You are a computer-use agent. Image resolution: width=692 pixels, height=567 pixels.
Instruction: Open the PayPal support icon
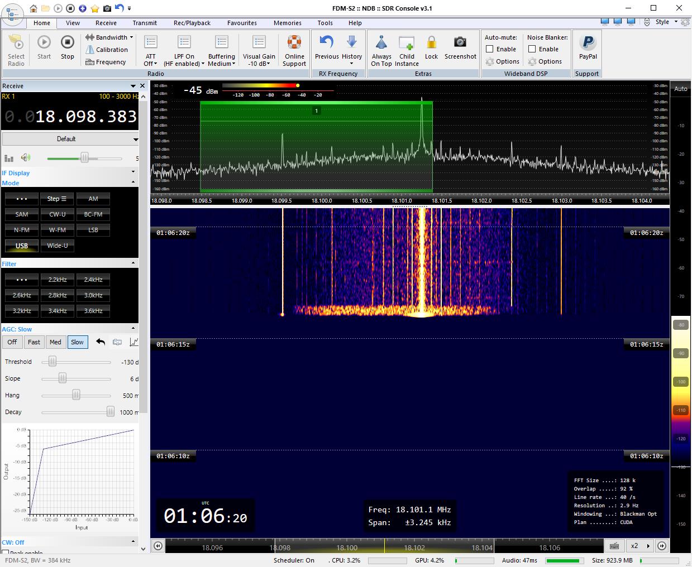(588, 43)
